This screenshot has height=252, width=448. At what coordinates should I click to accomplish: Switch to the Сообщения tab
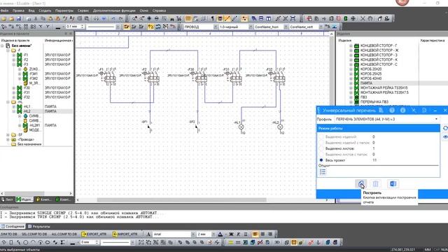13,226
